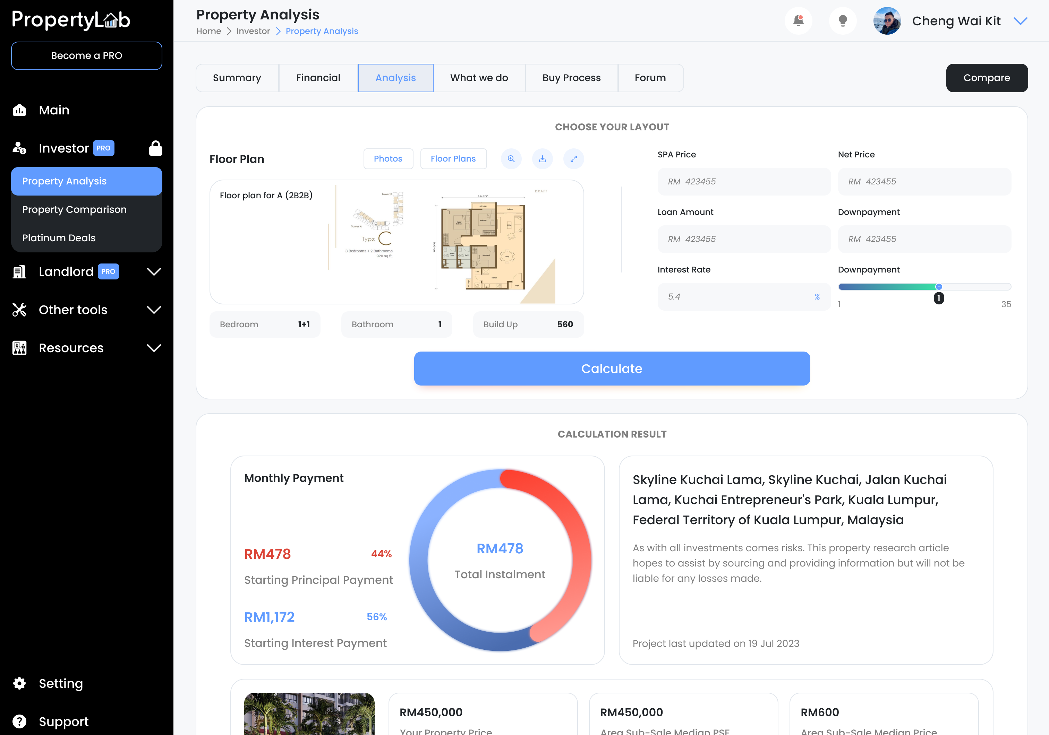This screenshot has height=735, width=1049.
Task: Expand the Other tools section
Action: (x=154, y=310)
